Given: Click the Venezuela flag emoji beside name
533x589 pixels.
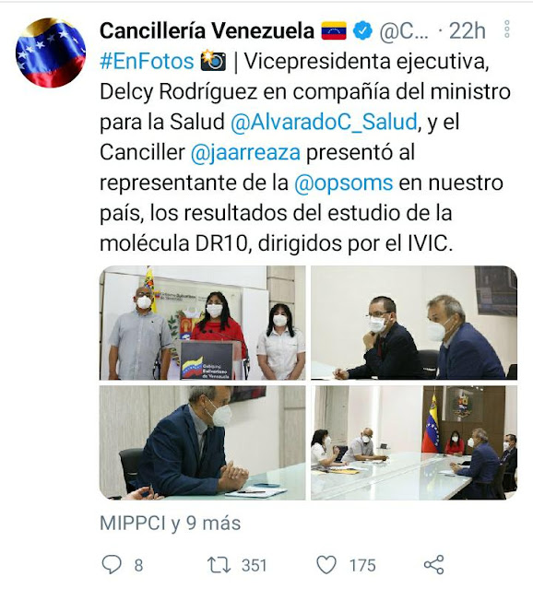Looking at the screenshot, I should tap(334, 30).
